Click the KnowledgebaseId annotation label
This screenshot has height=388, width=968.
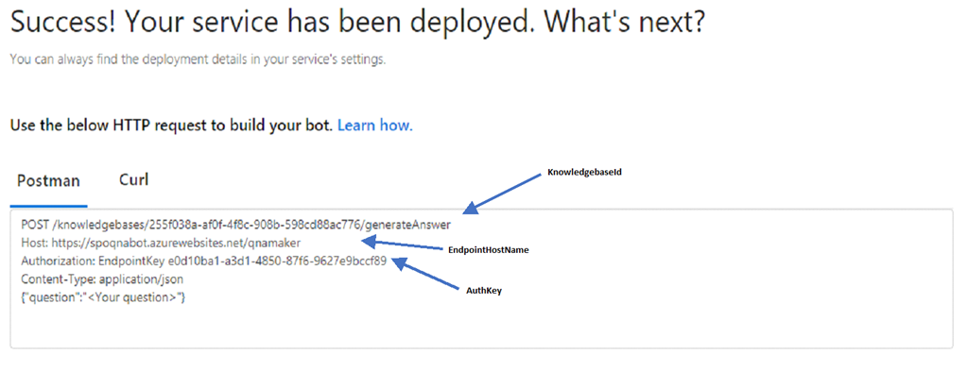point(584,174)
